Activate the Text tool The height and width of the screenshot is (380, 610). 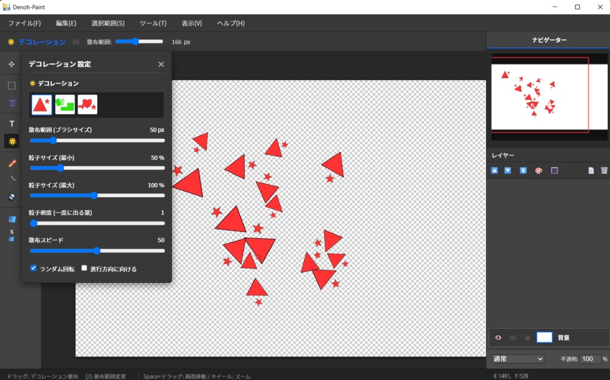(x=12, y=124)
